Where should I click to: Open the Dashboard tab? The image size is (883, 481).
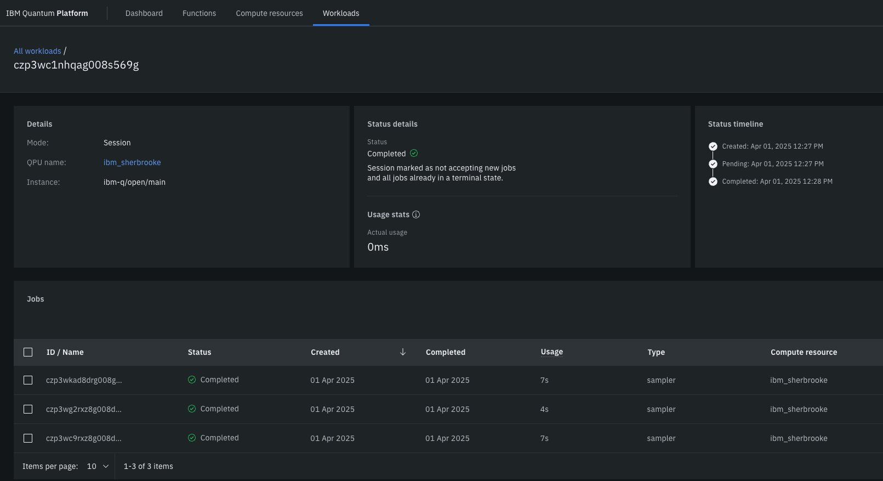pos(144,13)
